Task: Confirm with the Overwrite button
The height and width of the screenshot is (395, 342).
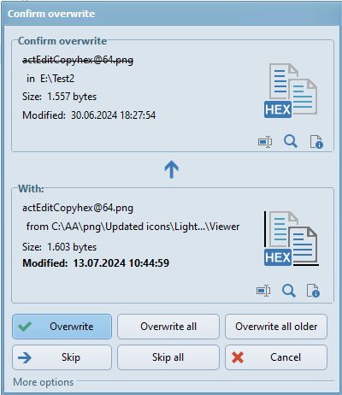Action: (x=62, y=327)
